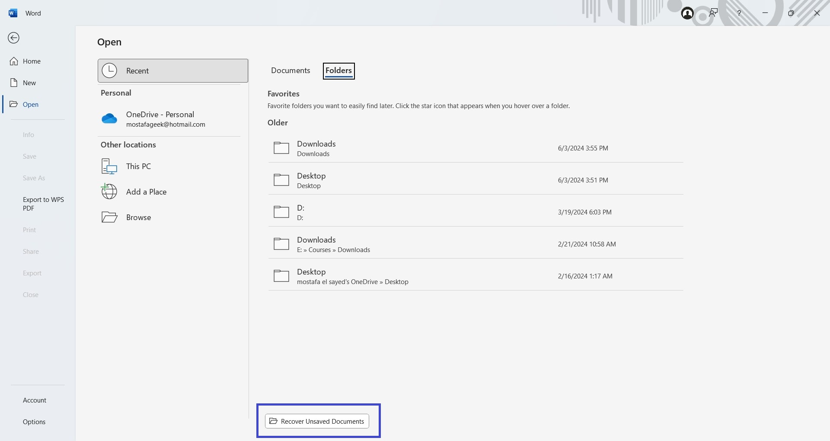Open Help question mark icon
This screenshot has width=830, height=441.
click(x=739, y=13)
